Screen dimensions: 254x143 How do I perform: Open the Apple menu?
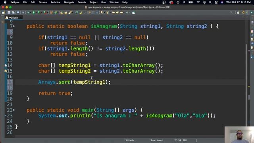tap(5, 2)
